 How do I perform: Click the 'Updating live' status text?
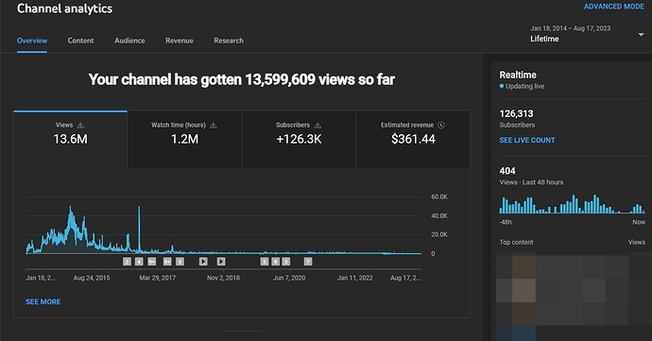[524, 86]
